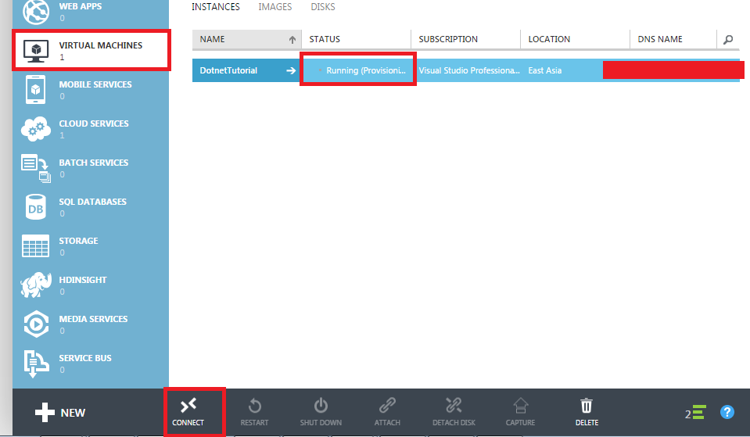Click the search magnifier in table header
This screenshot has height=437, width=750.
point(728,40)
